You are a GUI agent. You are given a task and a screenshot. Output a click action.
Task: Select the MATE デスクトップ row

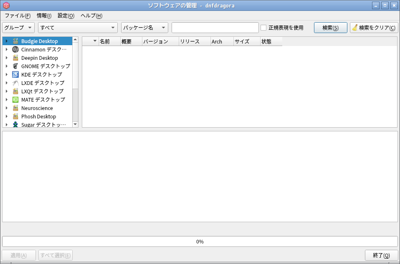38,100
